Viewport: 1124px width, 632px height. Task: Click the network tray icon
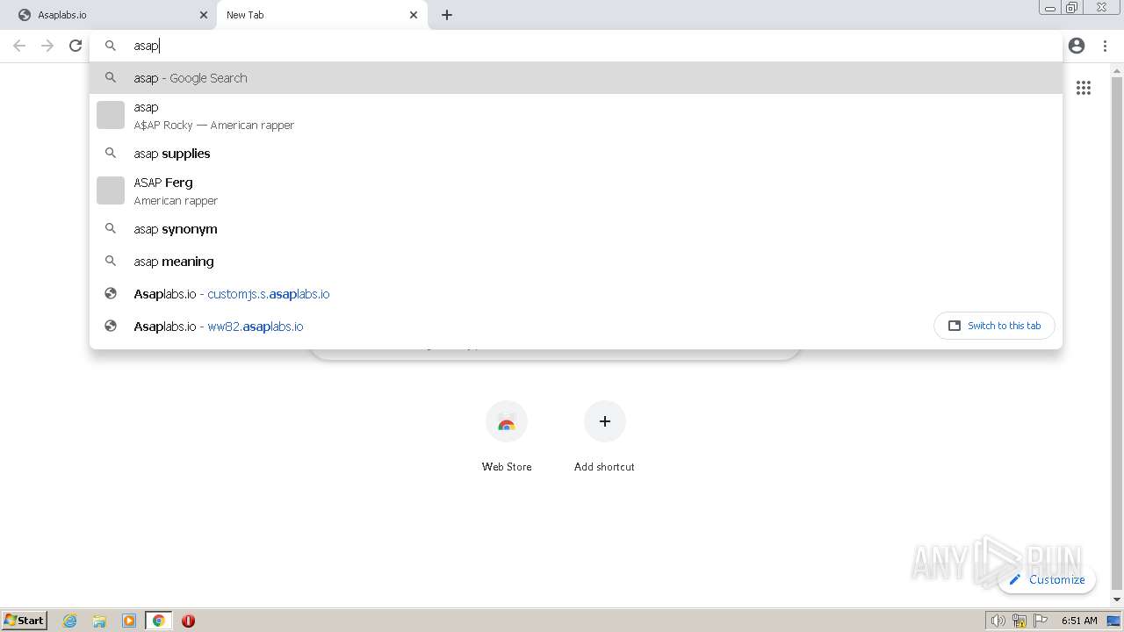[1020, 621]
